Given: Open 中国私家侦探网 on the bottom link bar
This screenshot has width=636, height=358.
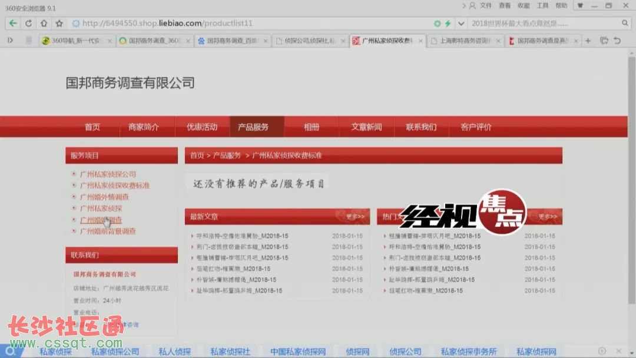Looking at the screenshot, I should (x=298, y=352).
